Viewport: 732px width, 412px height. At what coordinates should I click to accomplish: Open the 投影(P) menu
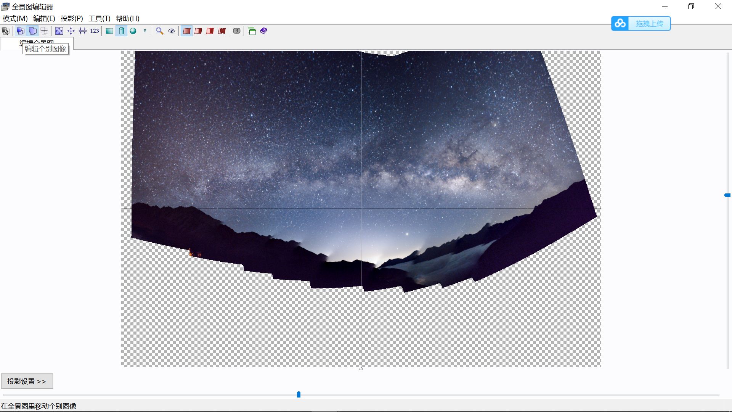(72, 18)
